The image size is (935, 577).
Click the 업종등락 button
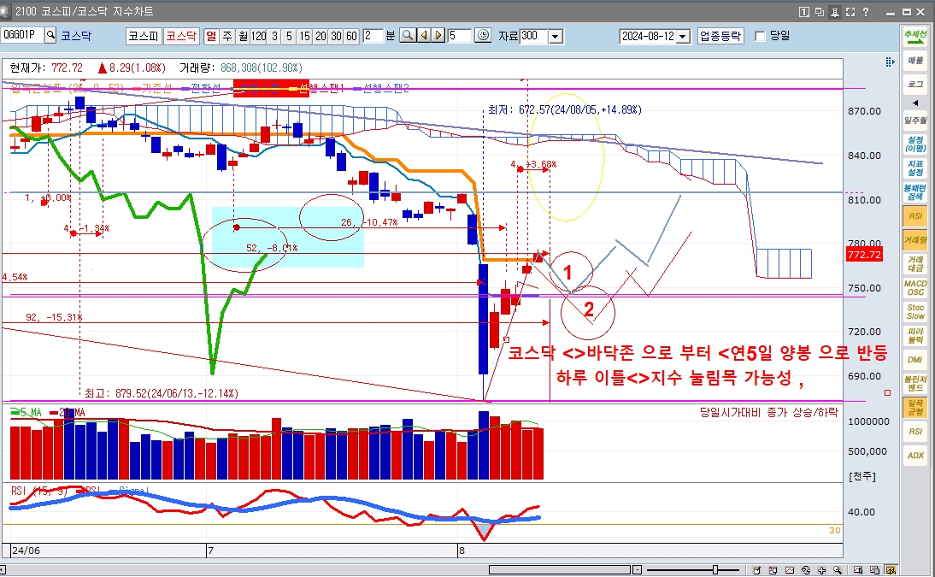[720, 36]
